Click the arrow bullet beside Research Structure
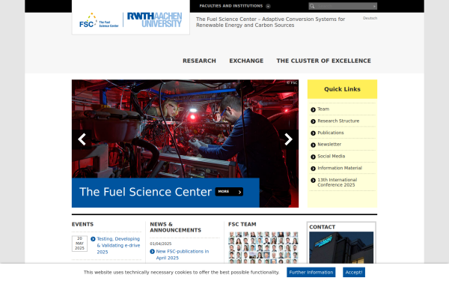Screen dimensions: 449x281 point(313,121)
